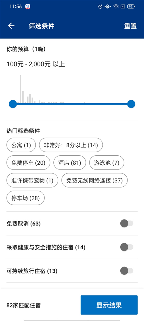Choose the 免费停车 (20) filter
Image resolution: width=144 pixels, height=321 pixels.
tap(28, 163)
